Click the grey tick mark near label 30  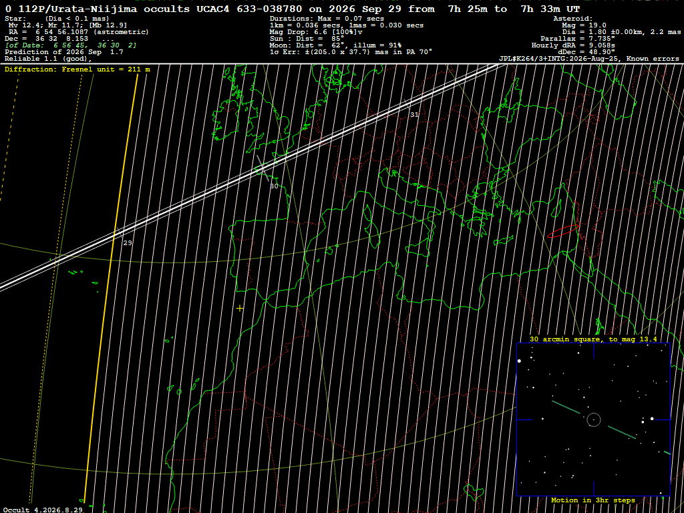pyautogui.click(x=263, y=168)
